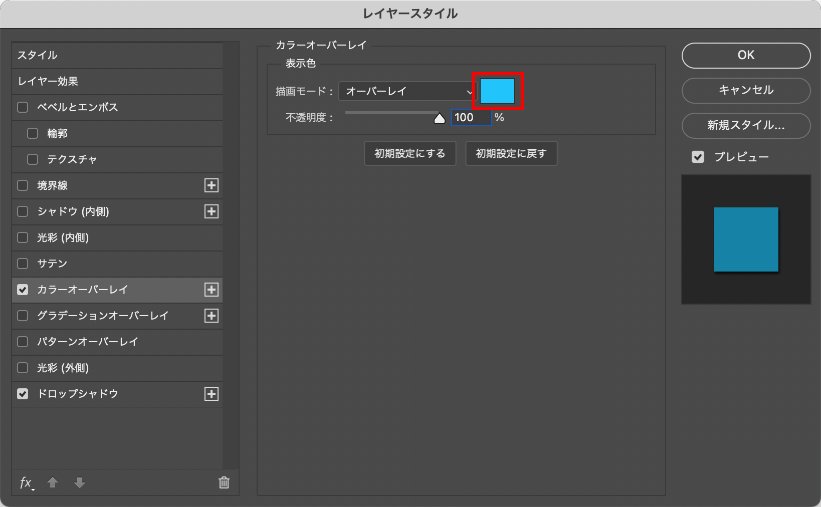Uncheck the ドロップシャドウ checkbox
This screenshot has height=507, width=821.
23,394
